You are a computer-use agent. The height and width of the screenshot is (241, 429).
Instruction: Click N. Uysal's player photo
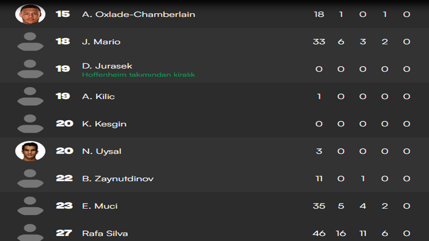point(30,151)
